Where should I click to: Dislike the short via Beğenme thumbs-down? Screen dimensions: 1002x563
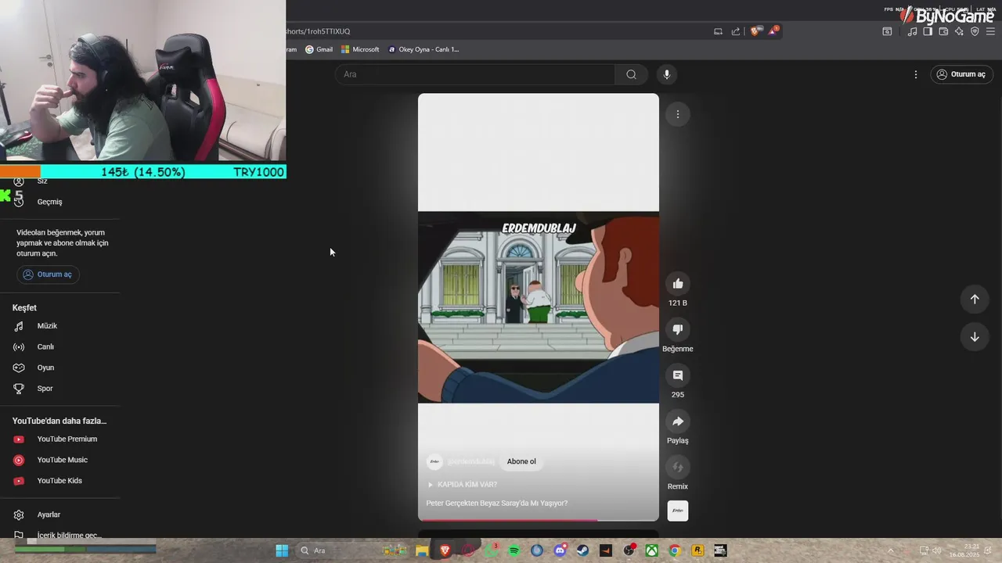(678, 329)
